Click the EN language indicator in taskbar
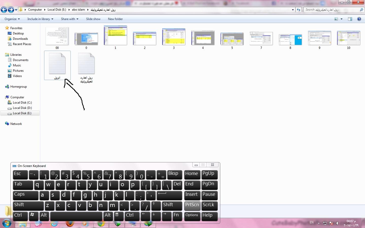The image size is (365, 228). (312, 222)
